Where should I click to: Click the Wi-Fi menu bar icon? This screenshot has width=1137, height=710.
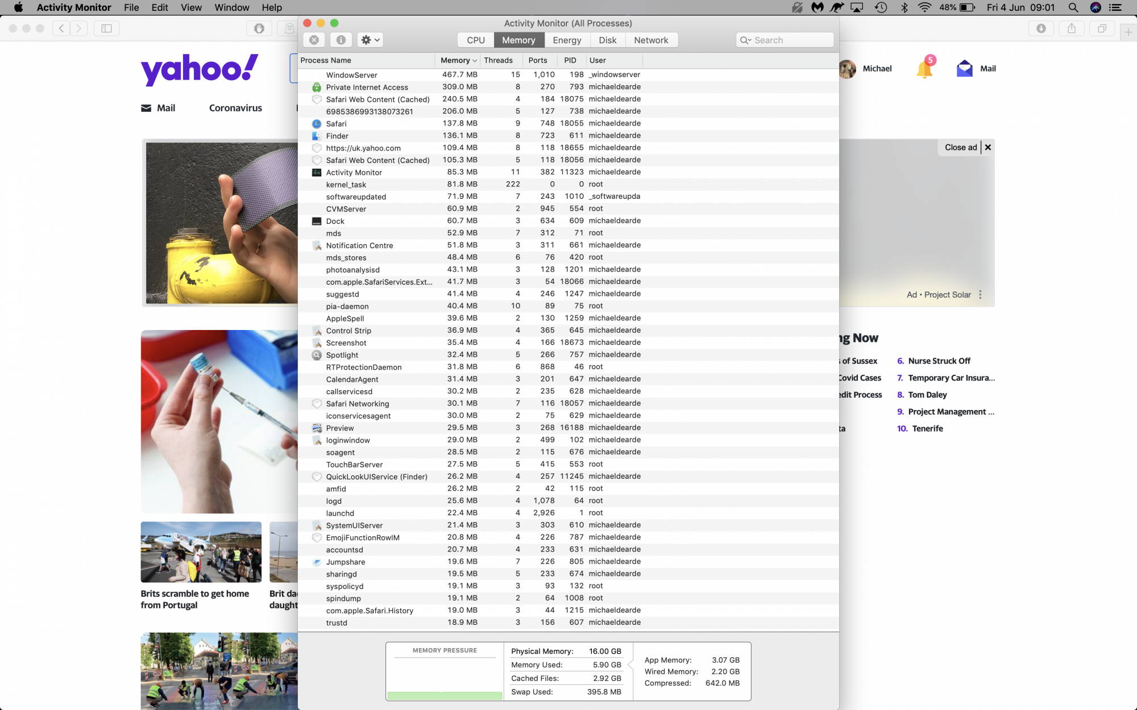[x=924, y=7]
